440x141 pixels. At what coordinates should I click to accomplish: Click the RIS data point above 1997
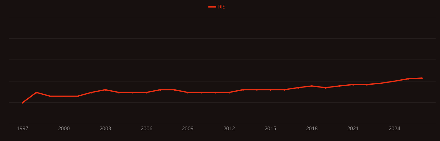pos(23,103)
